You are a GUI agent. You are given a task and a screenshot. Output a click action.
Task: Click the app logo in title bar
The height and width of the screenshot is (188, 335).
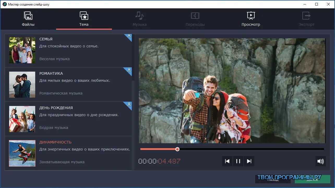4,4
